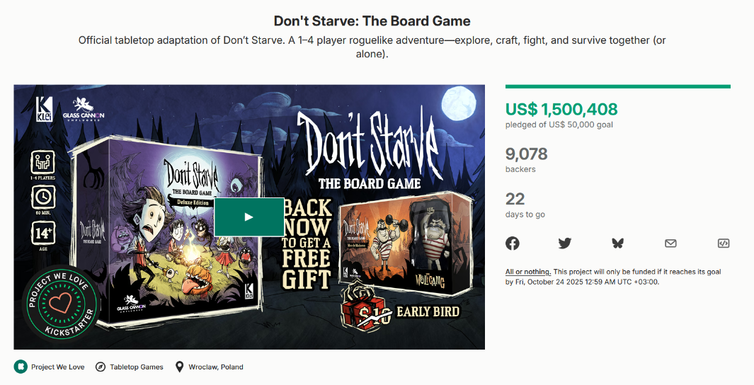Play the Don't Starve campaign video
The image size is (754, 385).
pos(249,217)
